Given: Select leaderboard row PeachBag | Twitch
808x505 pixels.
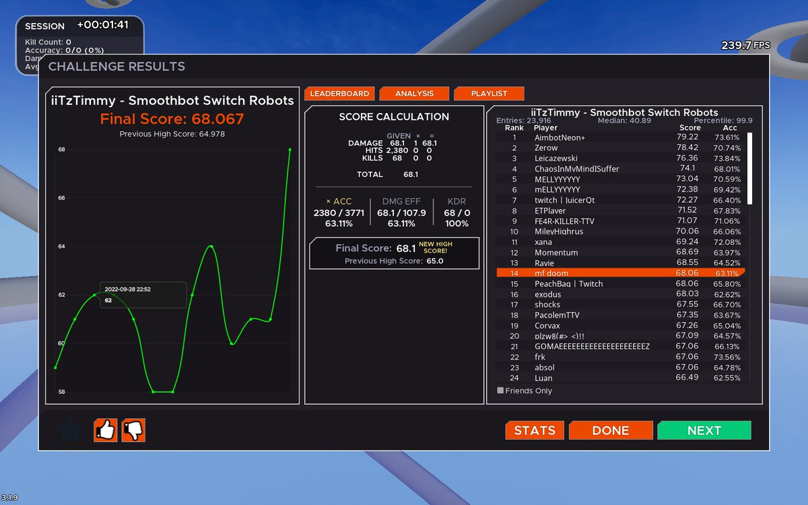Looking at the screenshot, I should point(621,284).
